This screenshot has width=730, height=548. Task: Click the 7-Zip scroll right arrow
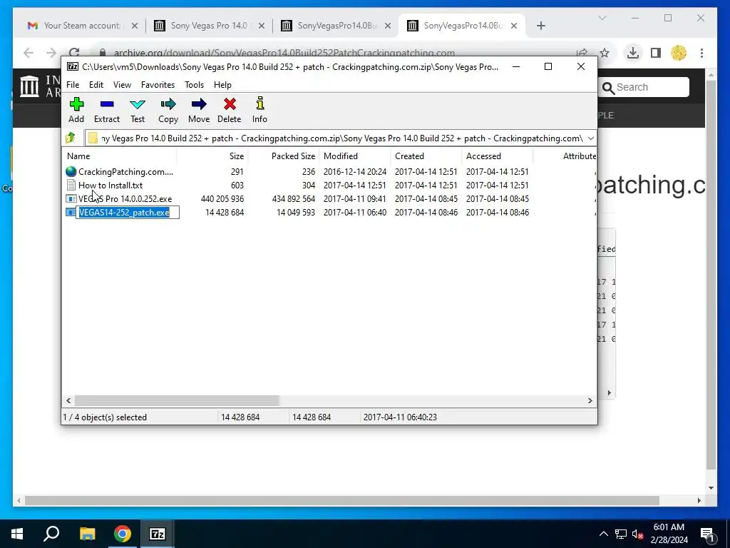point(590,401)
